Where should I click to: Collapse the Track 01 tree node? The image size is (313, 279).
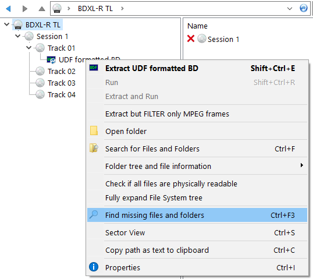point(29,48)
